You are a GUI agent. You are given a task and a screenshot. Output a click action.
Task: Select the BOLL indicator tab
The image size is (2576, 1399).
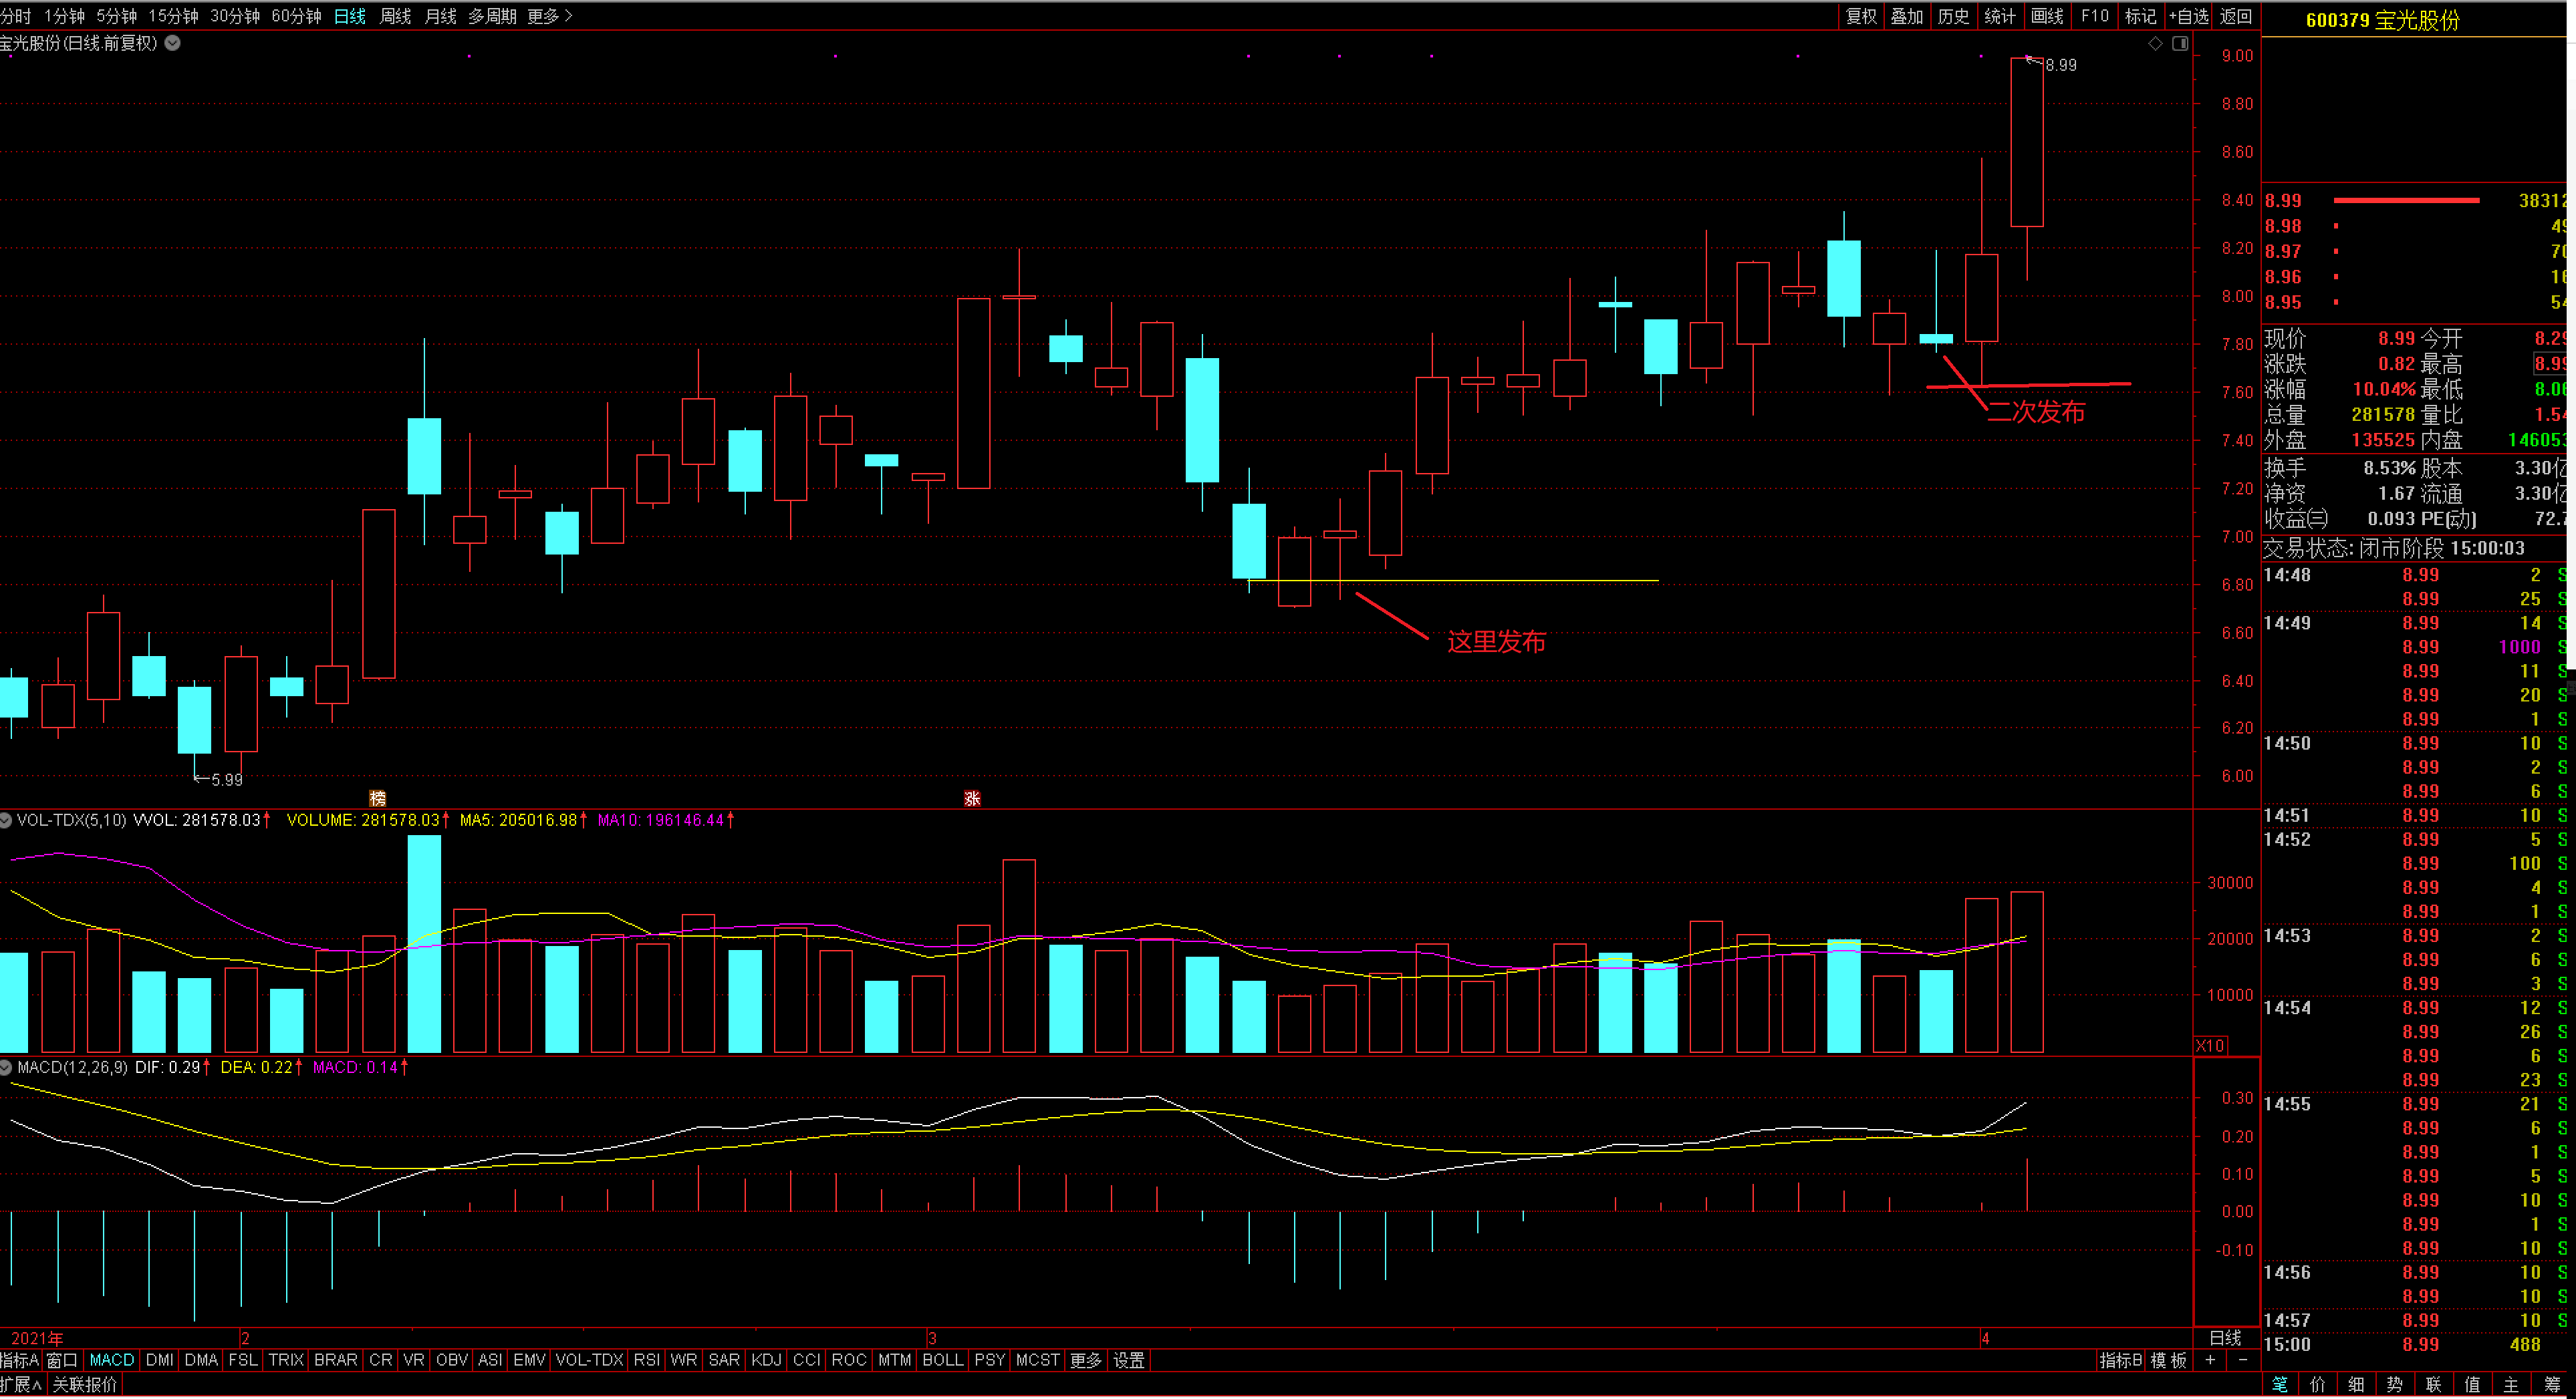point(943,1361)
